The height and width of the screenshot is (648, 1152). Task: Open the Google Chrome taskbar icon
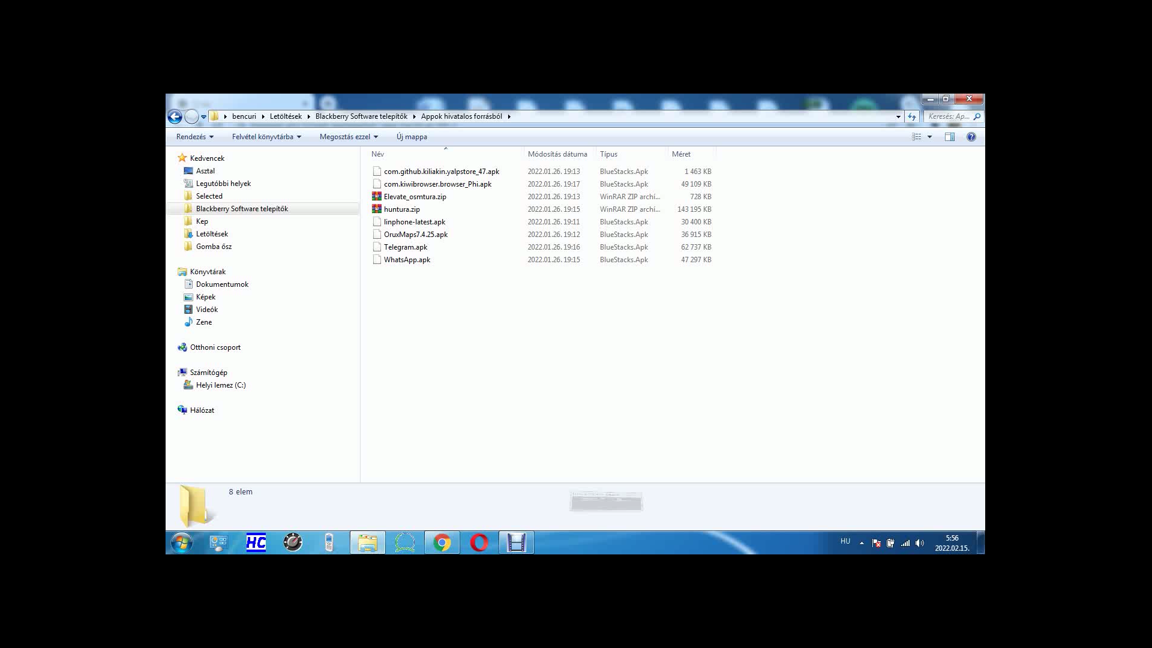point(442,543)
